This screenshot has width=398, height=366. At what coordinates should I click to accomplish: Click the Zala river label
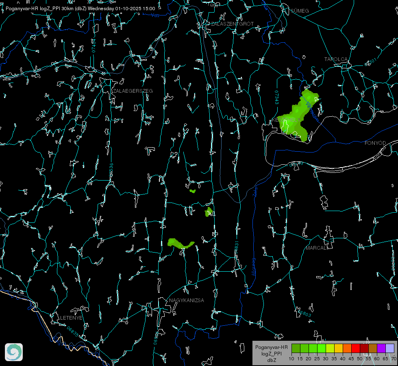(x=255, y=192)
